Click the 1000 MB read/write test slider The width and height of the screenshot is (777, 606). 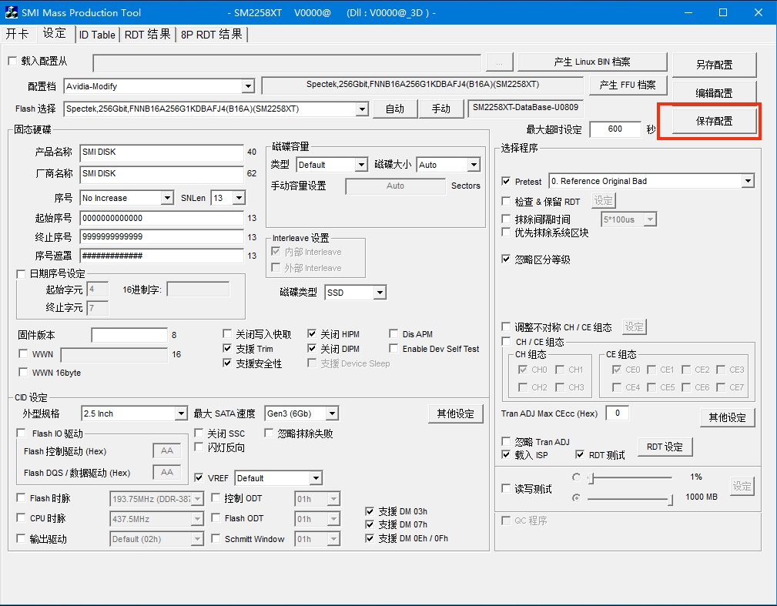(629, 498)
